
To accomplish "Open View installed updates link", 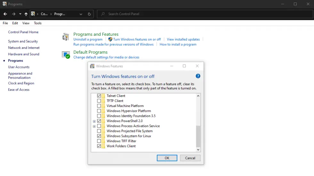I will coord(183,39).
